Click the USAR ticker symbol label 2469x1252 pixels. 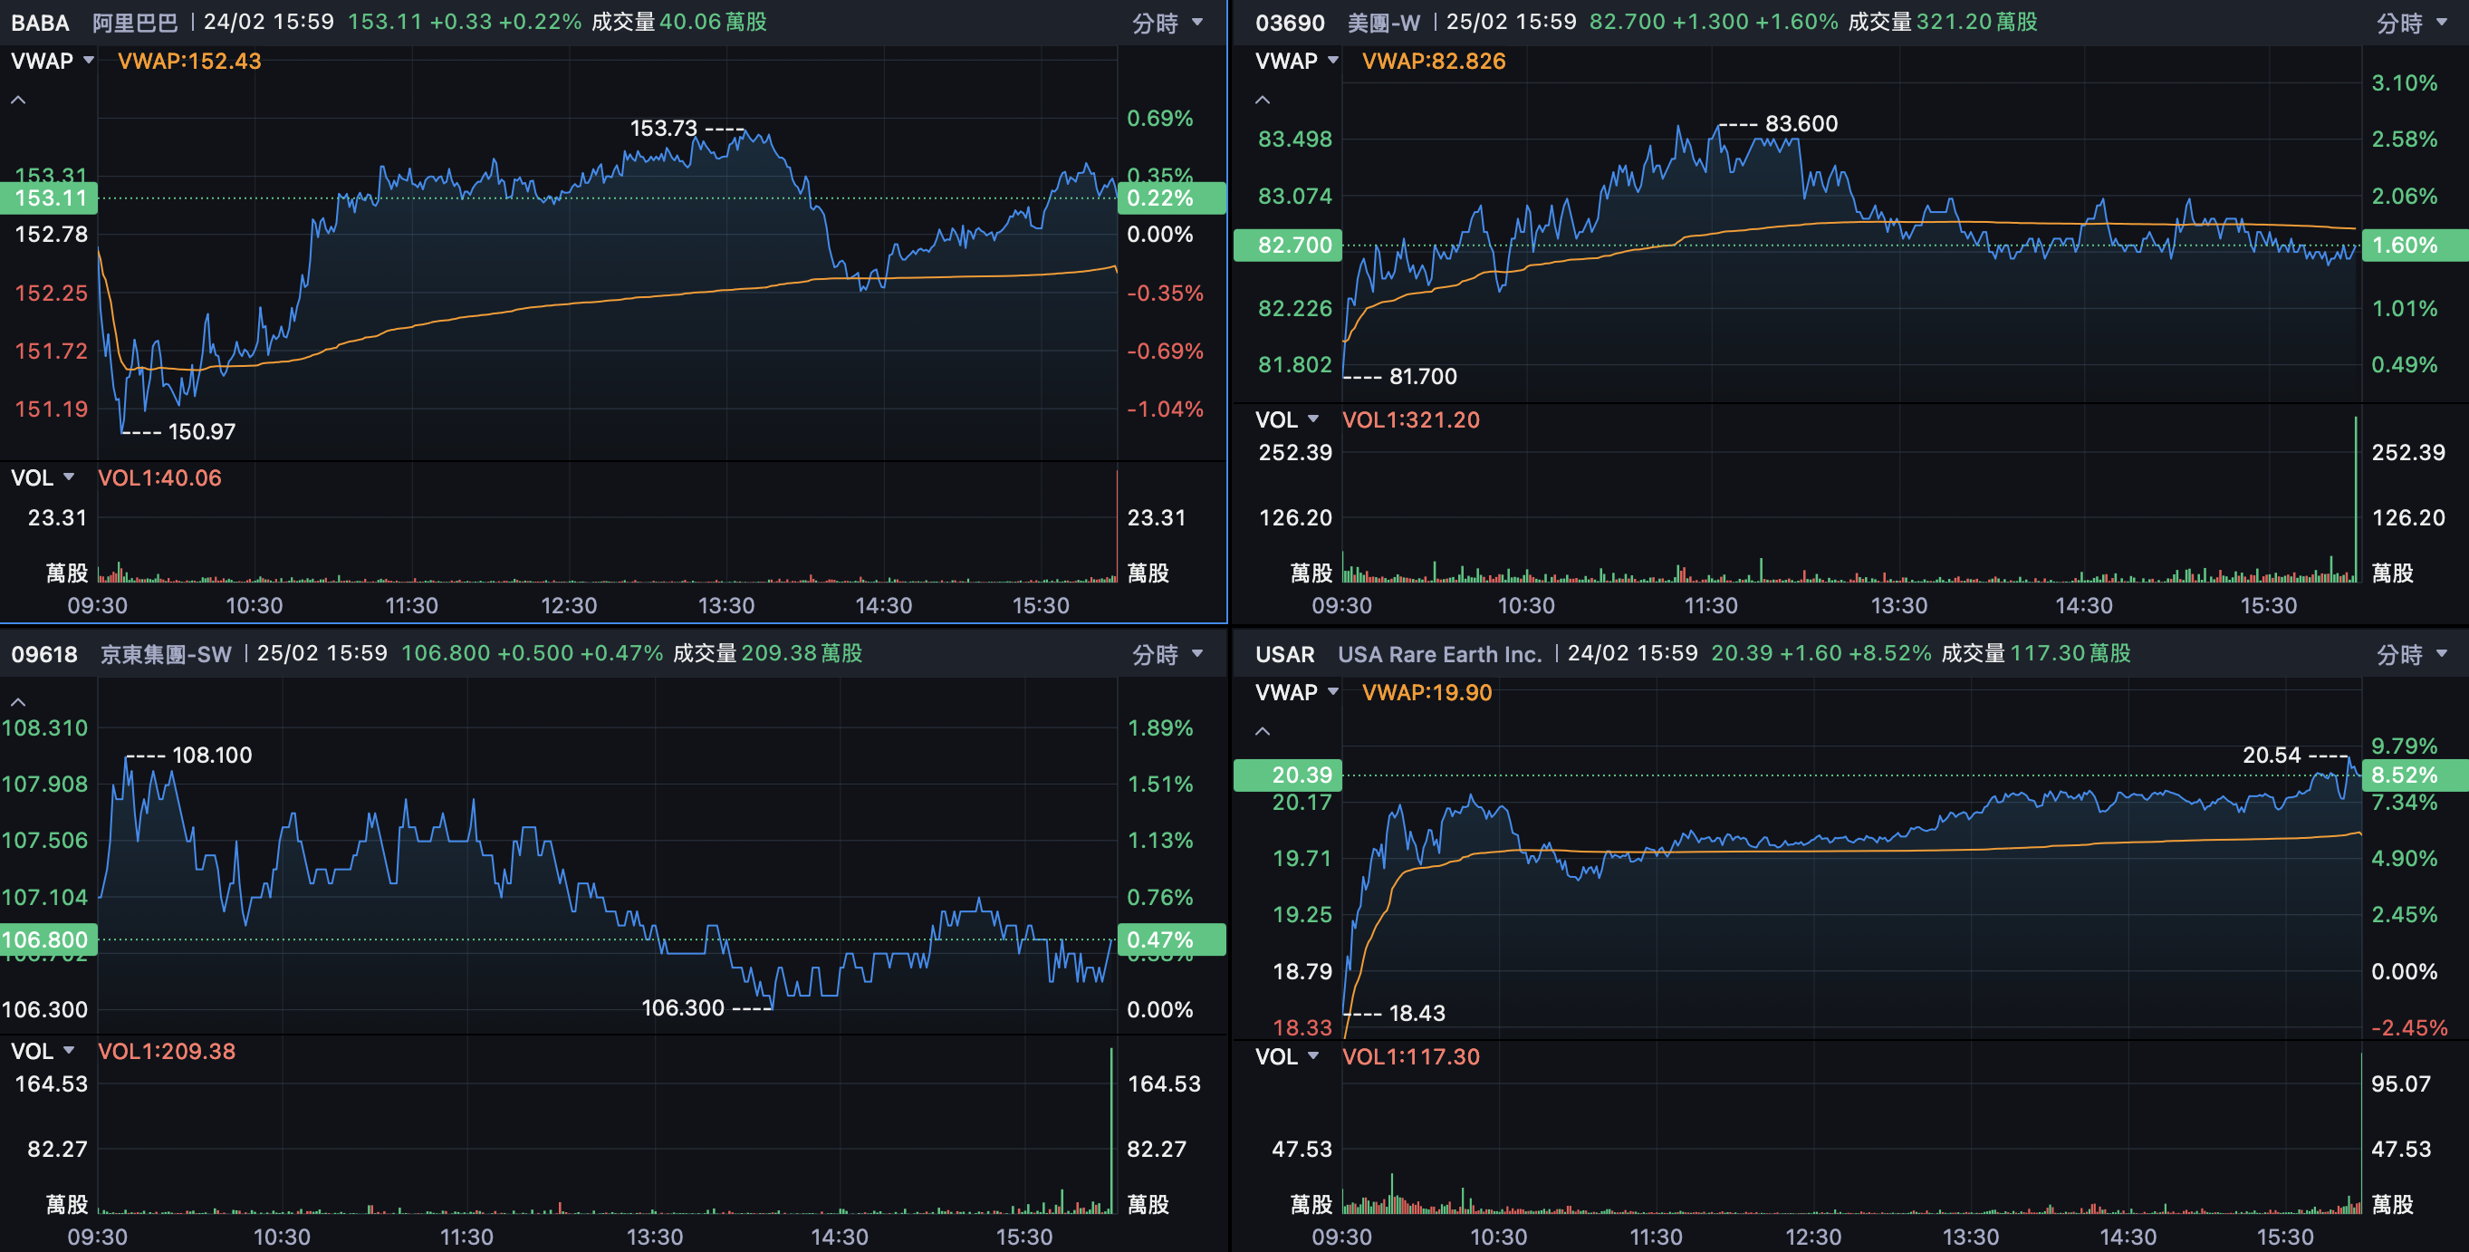[x=1284, y=654]
